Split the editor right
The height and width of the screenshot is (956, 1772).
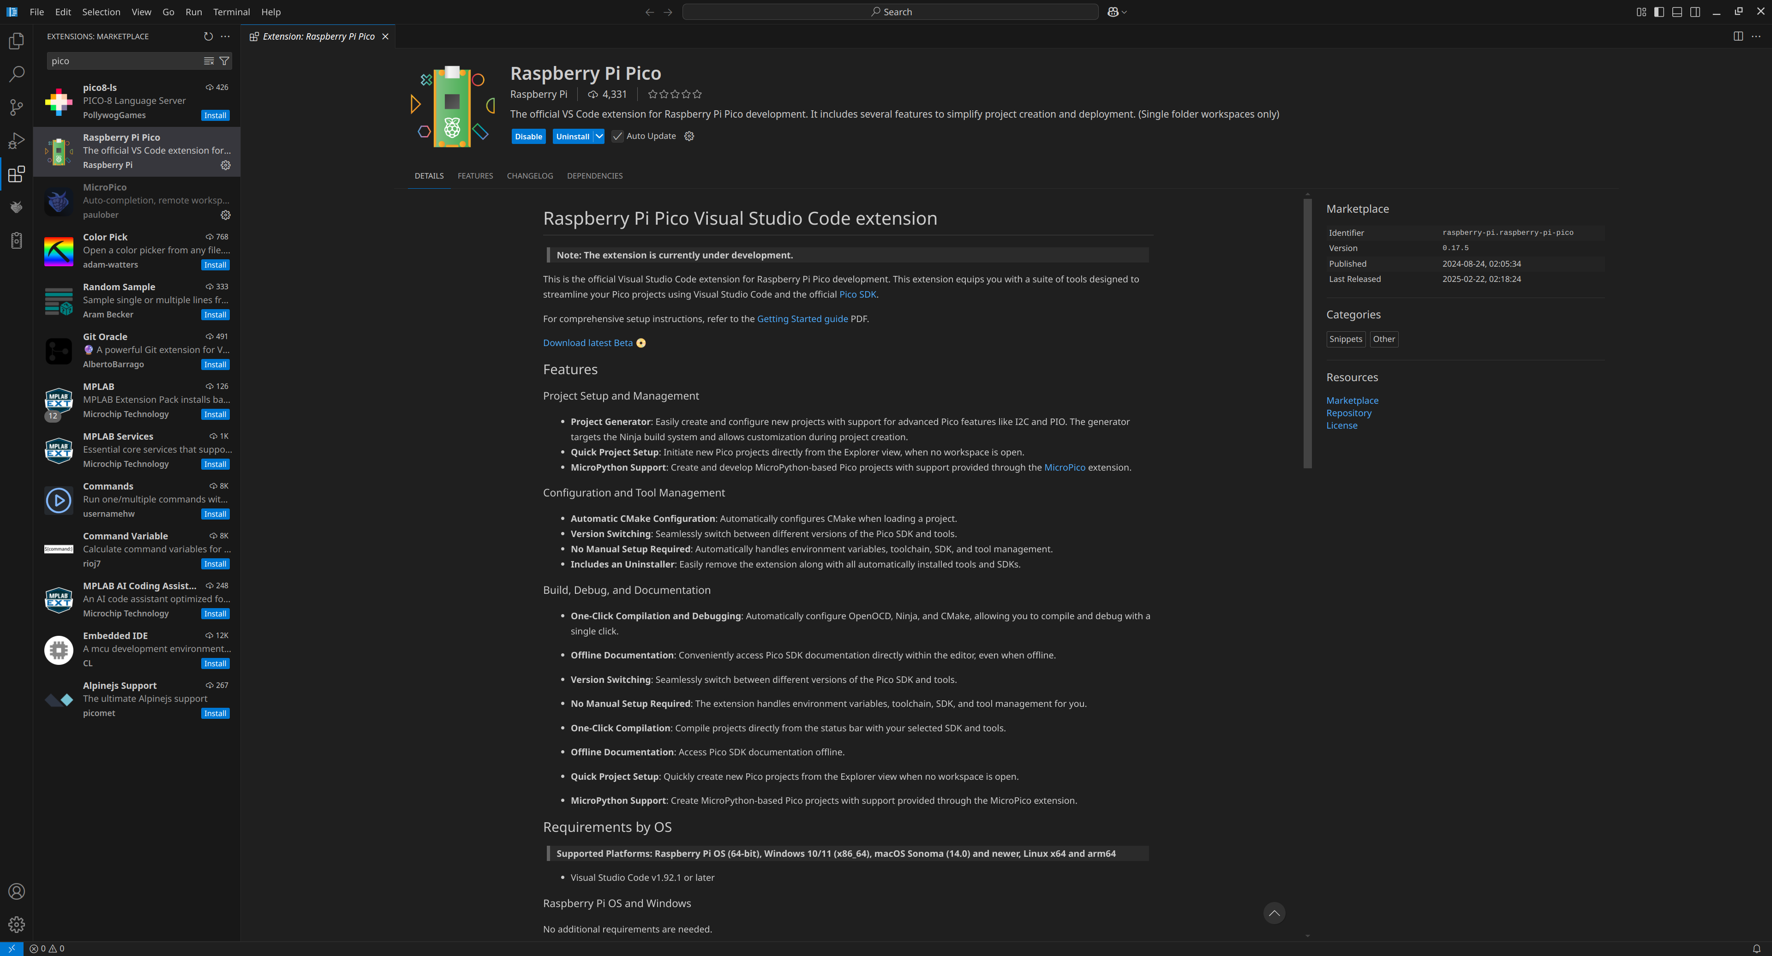(x=1738, y=36)
